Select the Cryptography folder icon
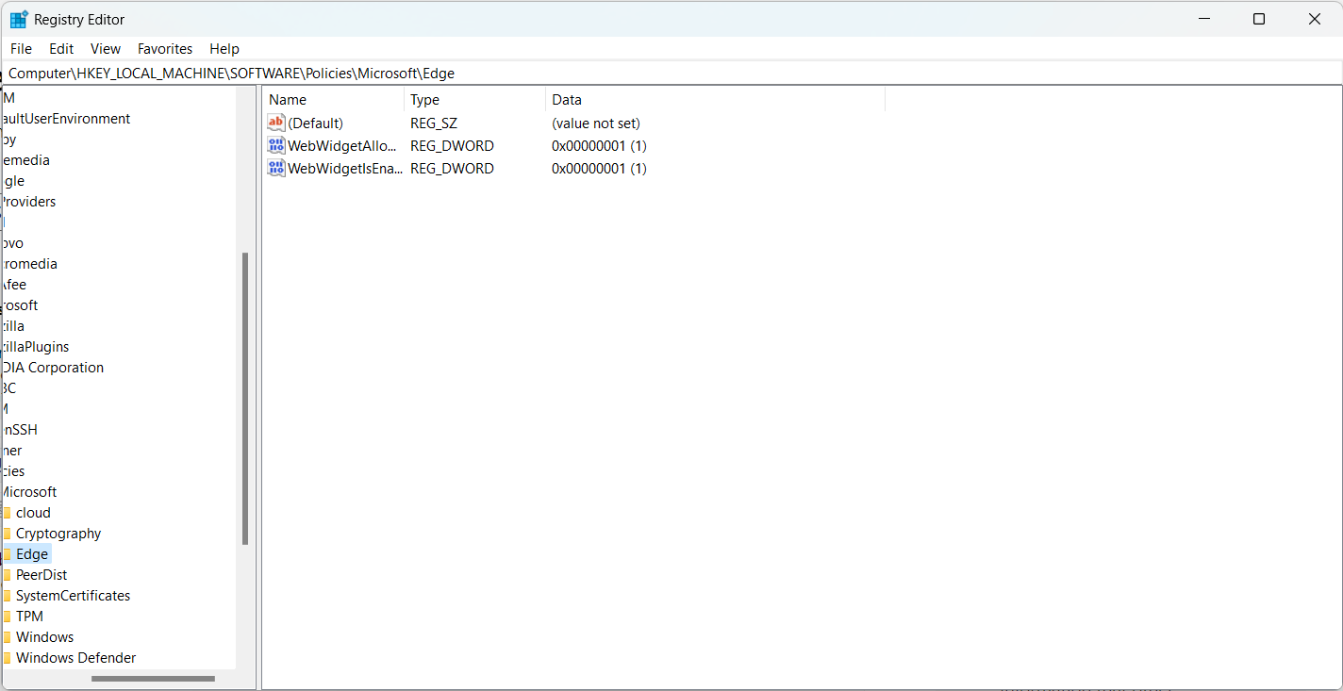This screenshot has height=691, width=1343. click(x=6, y=534)
